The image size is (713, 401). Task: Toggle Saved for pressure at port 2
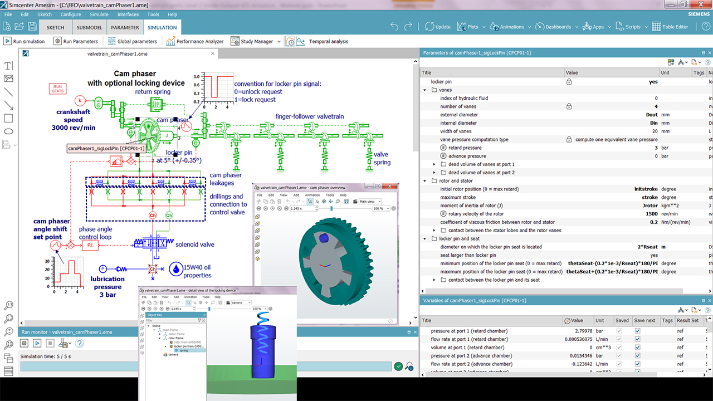(x=620, y=355)
